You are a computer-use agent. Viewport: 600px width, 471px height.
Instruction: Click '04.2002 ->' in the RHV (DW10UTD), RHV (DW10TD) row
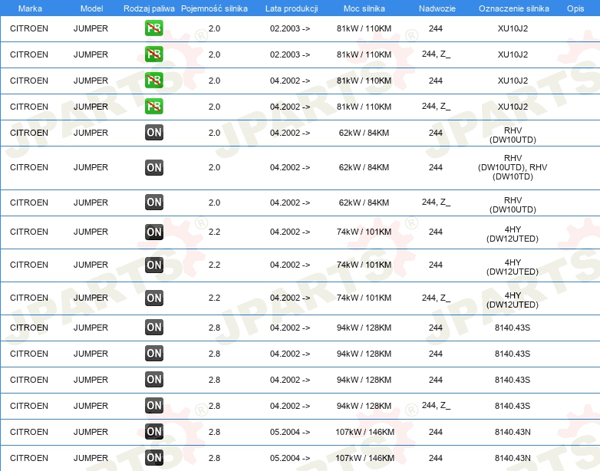tap(290, 167)
